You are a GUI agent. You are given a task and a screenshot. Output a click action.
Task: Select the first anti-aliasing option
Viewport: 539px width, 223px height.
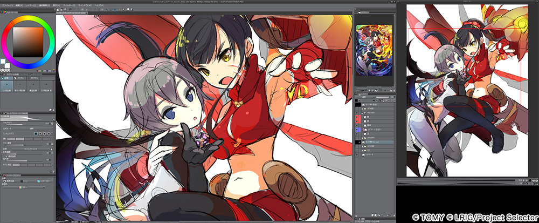pyautogui.click(x=36, y=133)
